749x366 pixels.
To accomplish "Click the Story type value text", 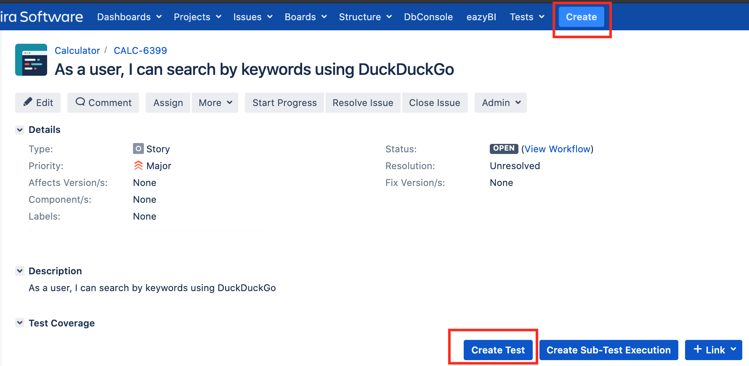I will coord(158,149).
